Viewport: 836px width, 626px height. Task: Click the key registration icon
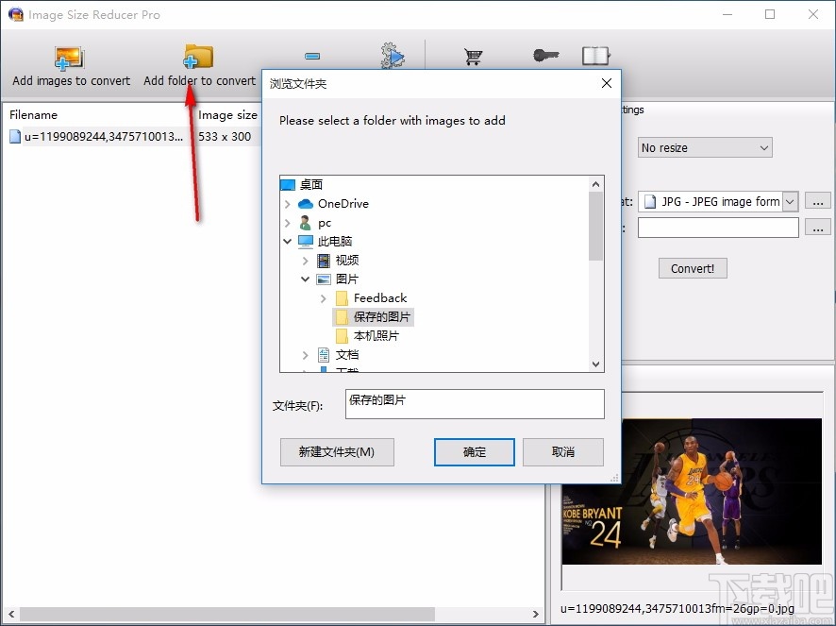point(544,55)
